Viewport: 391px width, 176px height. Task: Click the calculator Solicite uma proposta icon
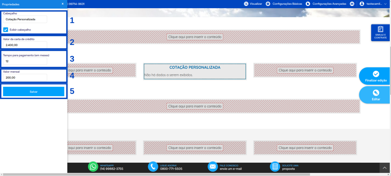coord(275,167)
